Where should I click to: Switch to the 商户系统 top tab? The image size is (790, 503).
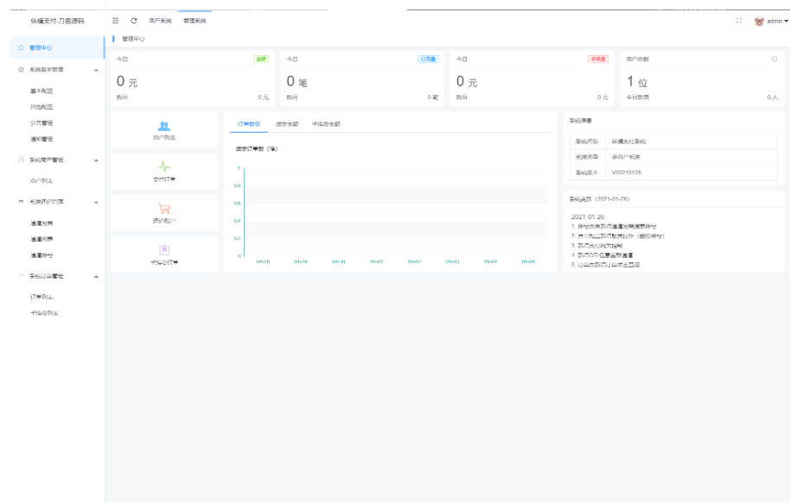point(161,20)
